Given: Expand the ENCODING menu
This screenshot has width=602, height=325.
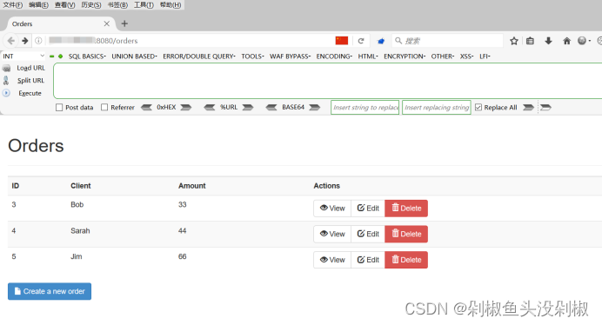Looking at the screenshot, I should click(x=334, y=56).
